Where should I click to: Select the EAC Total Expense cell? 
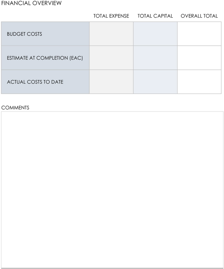click(x=111, y=58)
